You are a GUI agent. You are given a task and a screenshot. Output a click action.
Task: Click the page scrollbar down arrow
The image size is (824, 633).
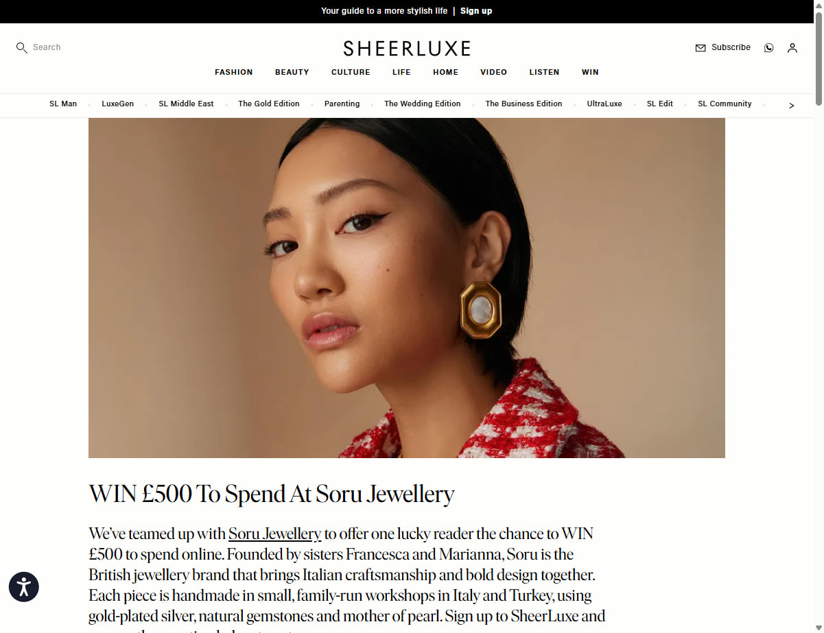[819, 627]
